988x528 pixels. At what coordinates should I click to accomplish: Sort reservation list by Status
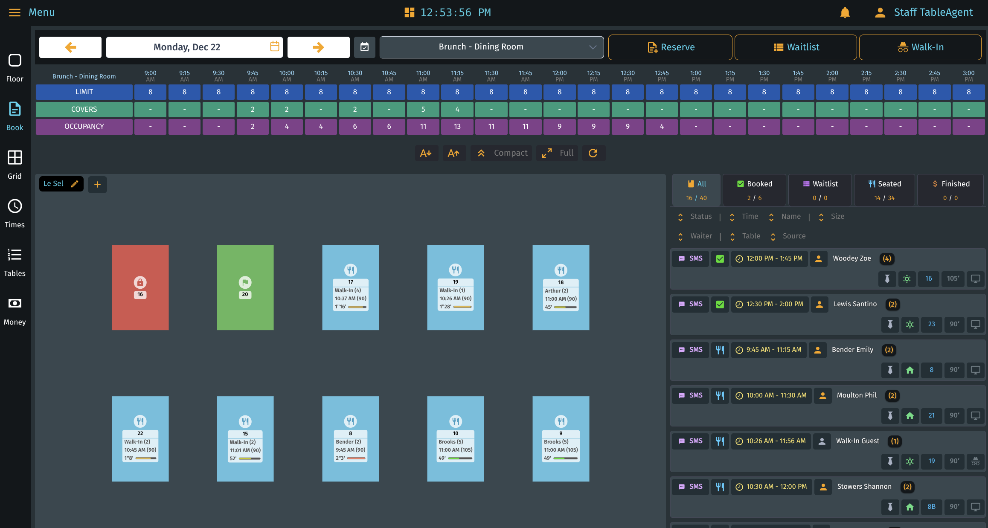[x=700, y=217]
